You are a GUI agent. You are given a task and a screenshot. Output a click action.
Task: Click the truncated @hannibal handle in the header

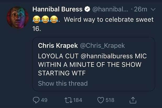coord(110,10)
